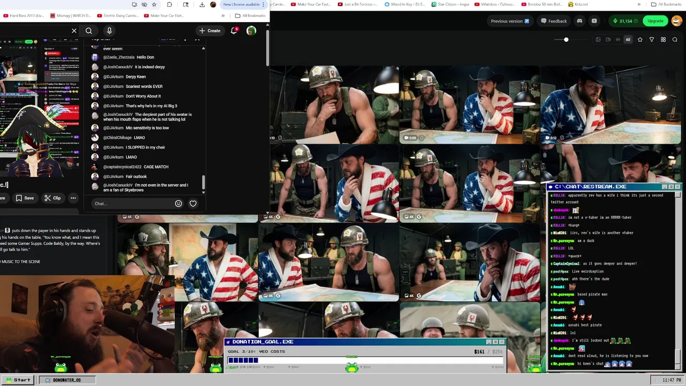
Task: Bookmark this page with star icon
Action: [x=154, y=4]
